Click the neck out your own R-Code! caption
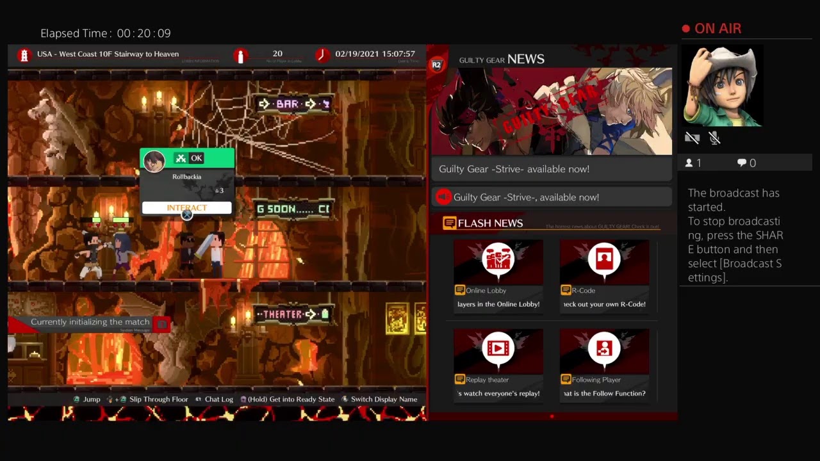The width and height of the screenshot is (820, 461). [x=604, y=304]
